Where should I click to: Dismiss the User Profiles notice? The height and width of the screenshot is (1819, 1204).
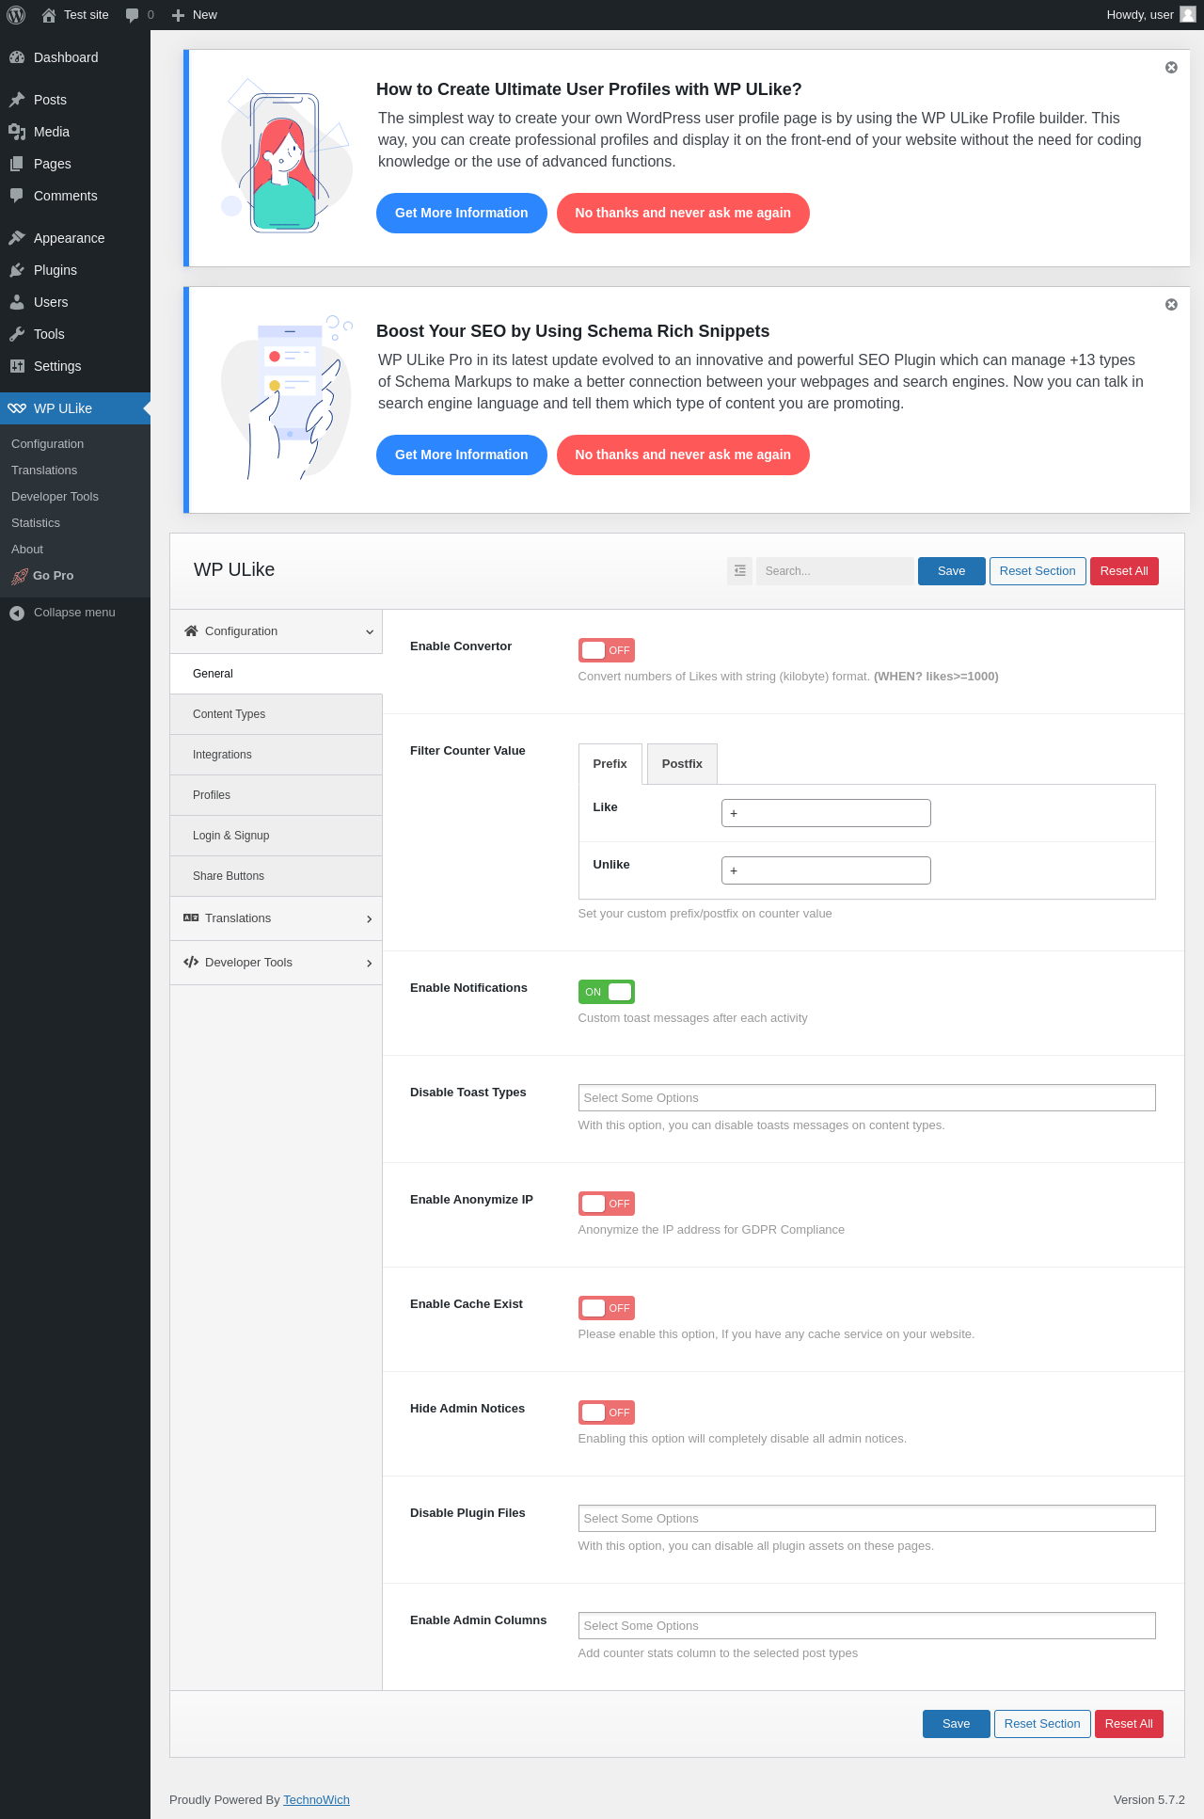coord(1171,68)
